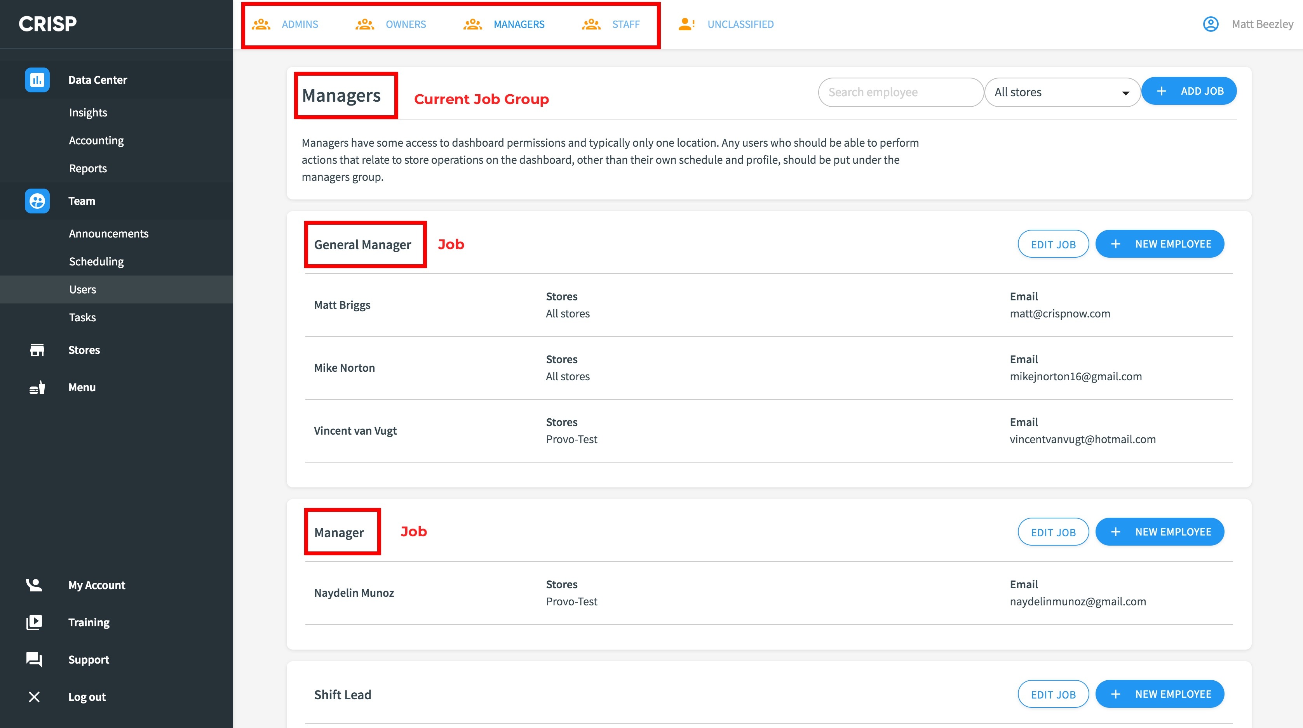Image resolution: width=1303 pixels, height=728 pixels.
Task: Click the Support chat bubbles icon
Action: (34, 659)
